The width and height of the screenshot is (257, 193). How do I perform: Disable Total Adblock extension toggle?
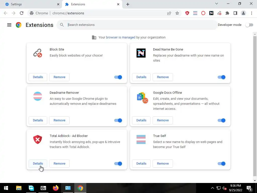(118, 163)
